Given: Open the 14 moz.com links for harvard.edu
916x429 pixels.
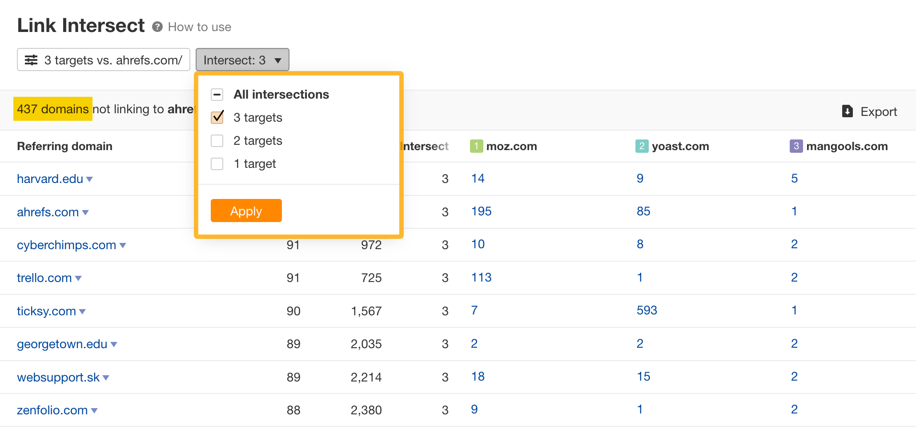Looking at the screenshot, I should (x=478, y=179).
